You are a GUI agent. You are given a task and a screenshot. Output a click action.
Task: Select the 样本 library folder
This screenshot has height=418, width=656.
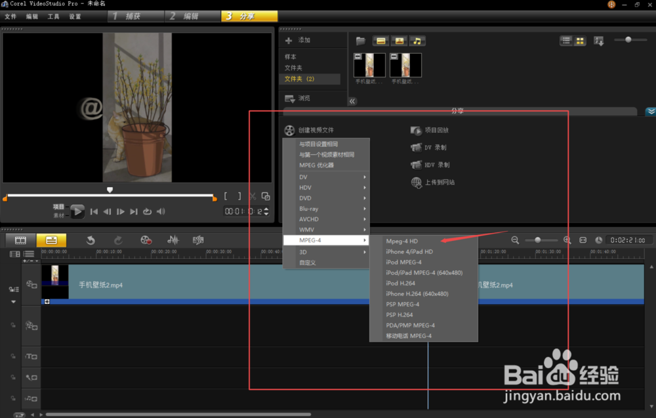(291, 56)
